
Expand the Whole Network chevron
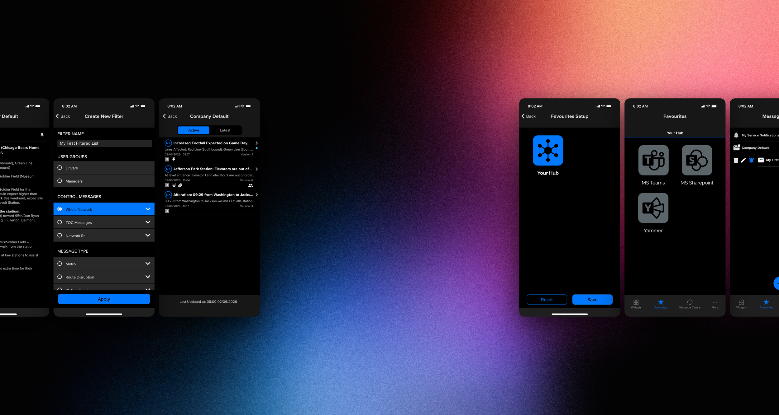pyautogui.click(x=148, y=209)
